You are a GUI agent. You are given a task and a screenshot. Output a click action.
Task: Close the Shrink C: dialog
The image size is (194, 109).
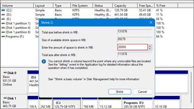pos(151,22)
